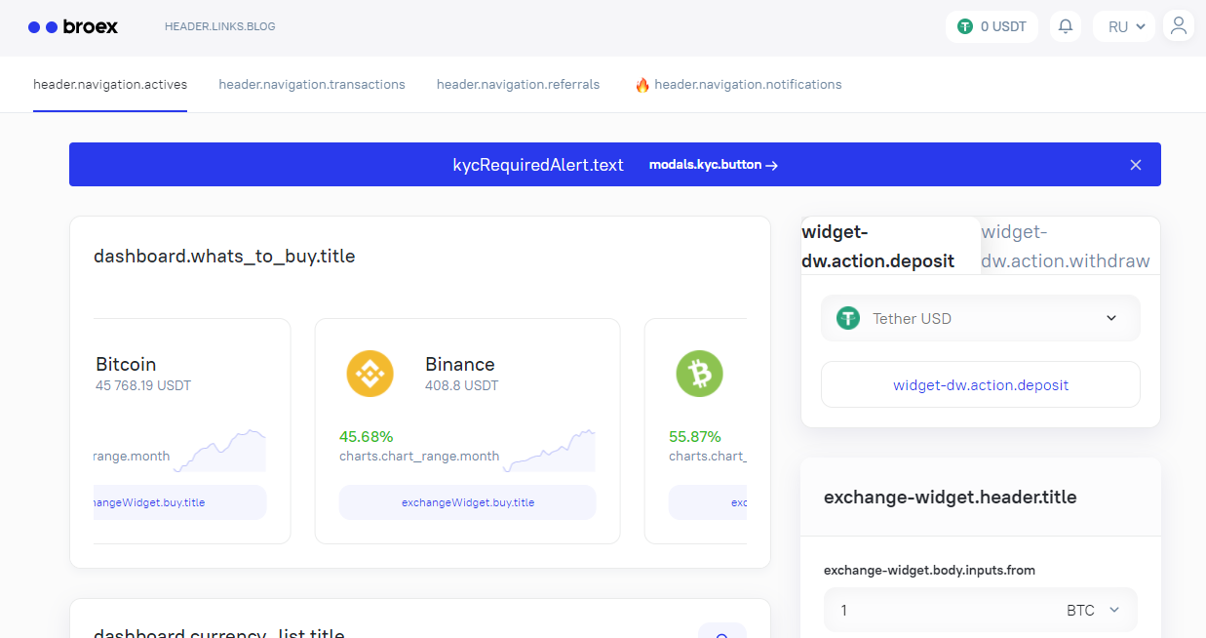Click the 55.87% change value
This screenshot has height=638, width=1206.
[695, 436]
